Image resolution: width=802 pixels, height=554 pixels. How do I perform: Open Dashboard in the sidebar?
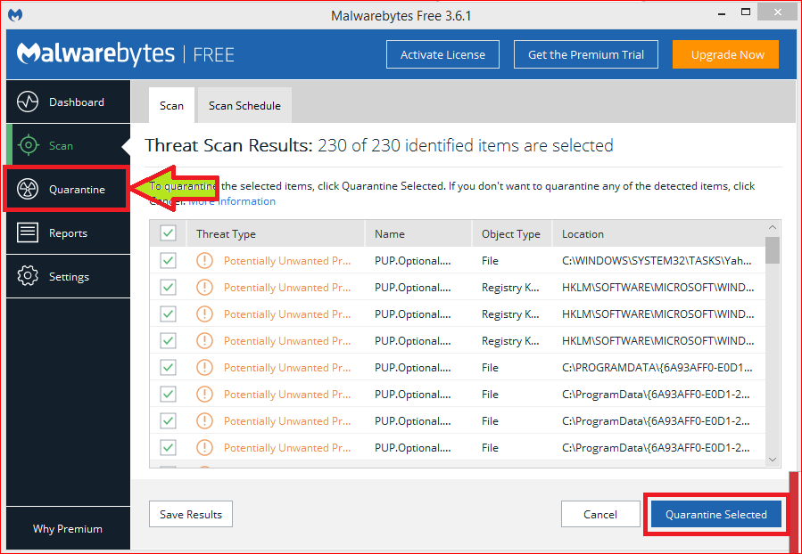[68, 102]
